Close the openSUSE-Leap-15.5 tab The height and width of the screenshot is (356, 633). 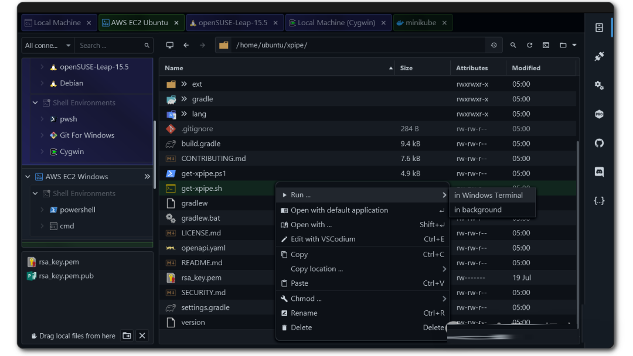coord(277,23)
